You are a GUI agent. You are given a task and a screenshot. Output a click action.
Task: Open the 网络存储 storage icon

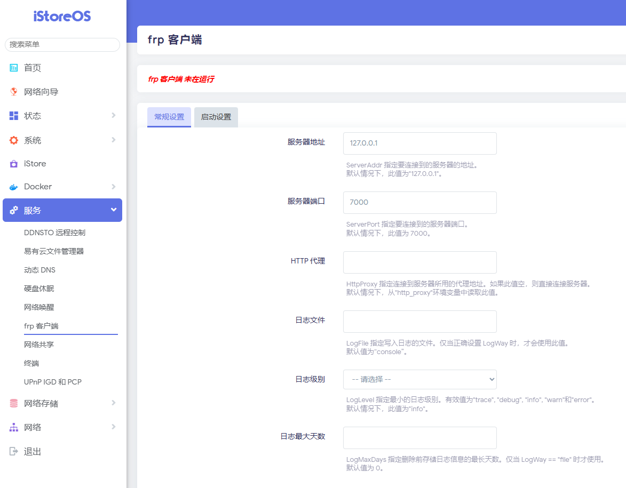pos(13,403)
